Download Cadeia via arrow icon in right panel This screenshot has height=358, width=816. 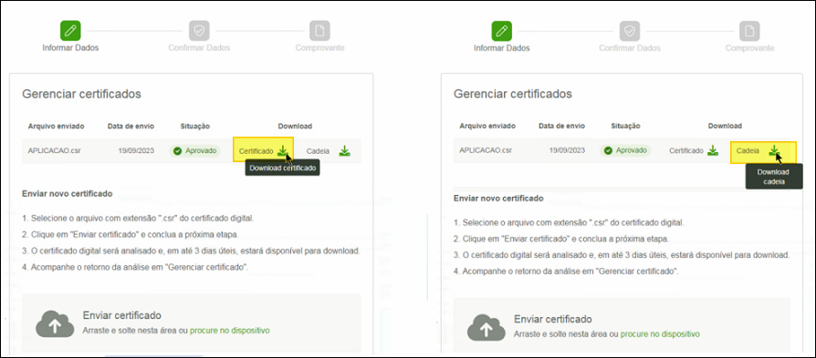pos(774,150)
